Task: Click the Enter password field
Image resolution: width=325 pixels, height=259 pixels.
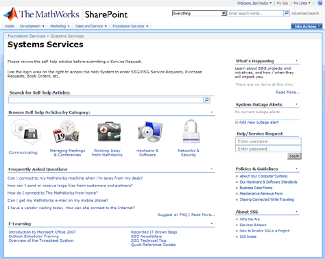Action: click(x=268, y=149)
